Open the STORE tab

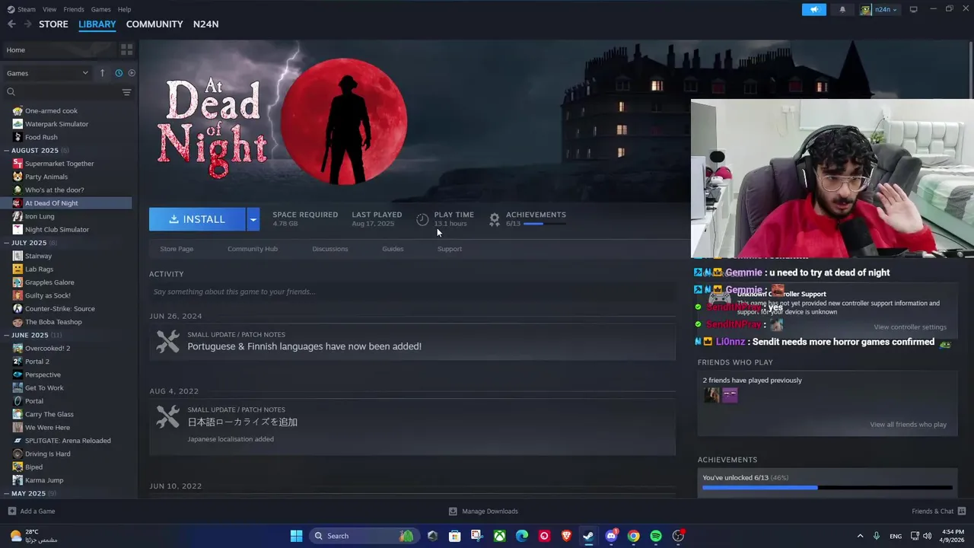click(53, 24)
